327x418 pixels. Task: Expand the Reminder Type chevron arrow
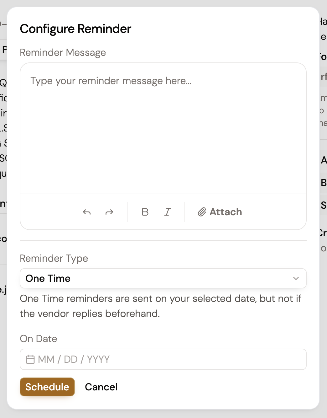296,278
